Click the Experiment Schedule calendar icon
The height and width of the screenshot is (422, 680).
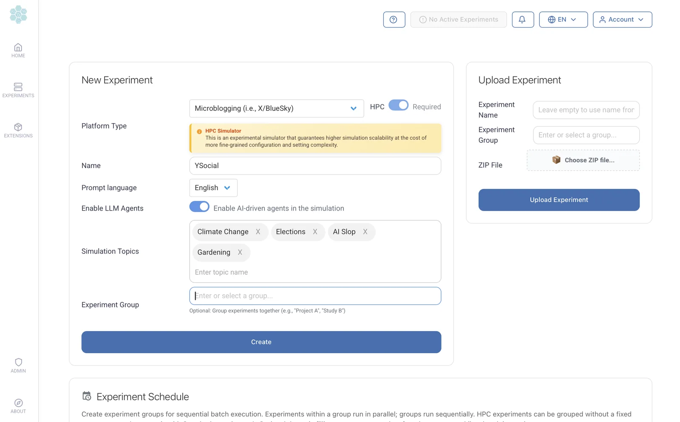pos(87,396)
